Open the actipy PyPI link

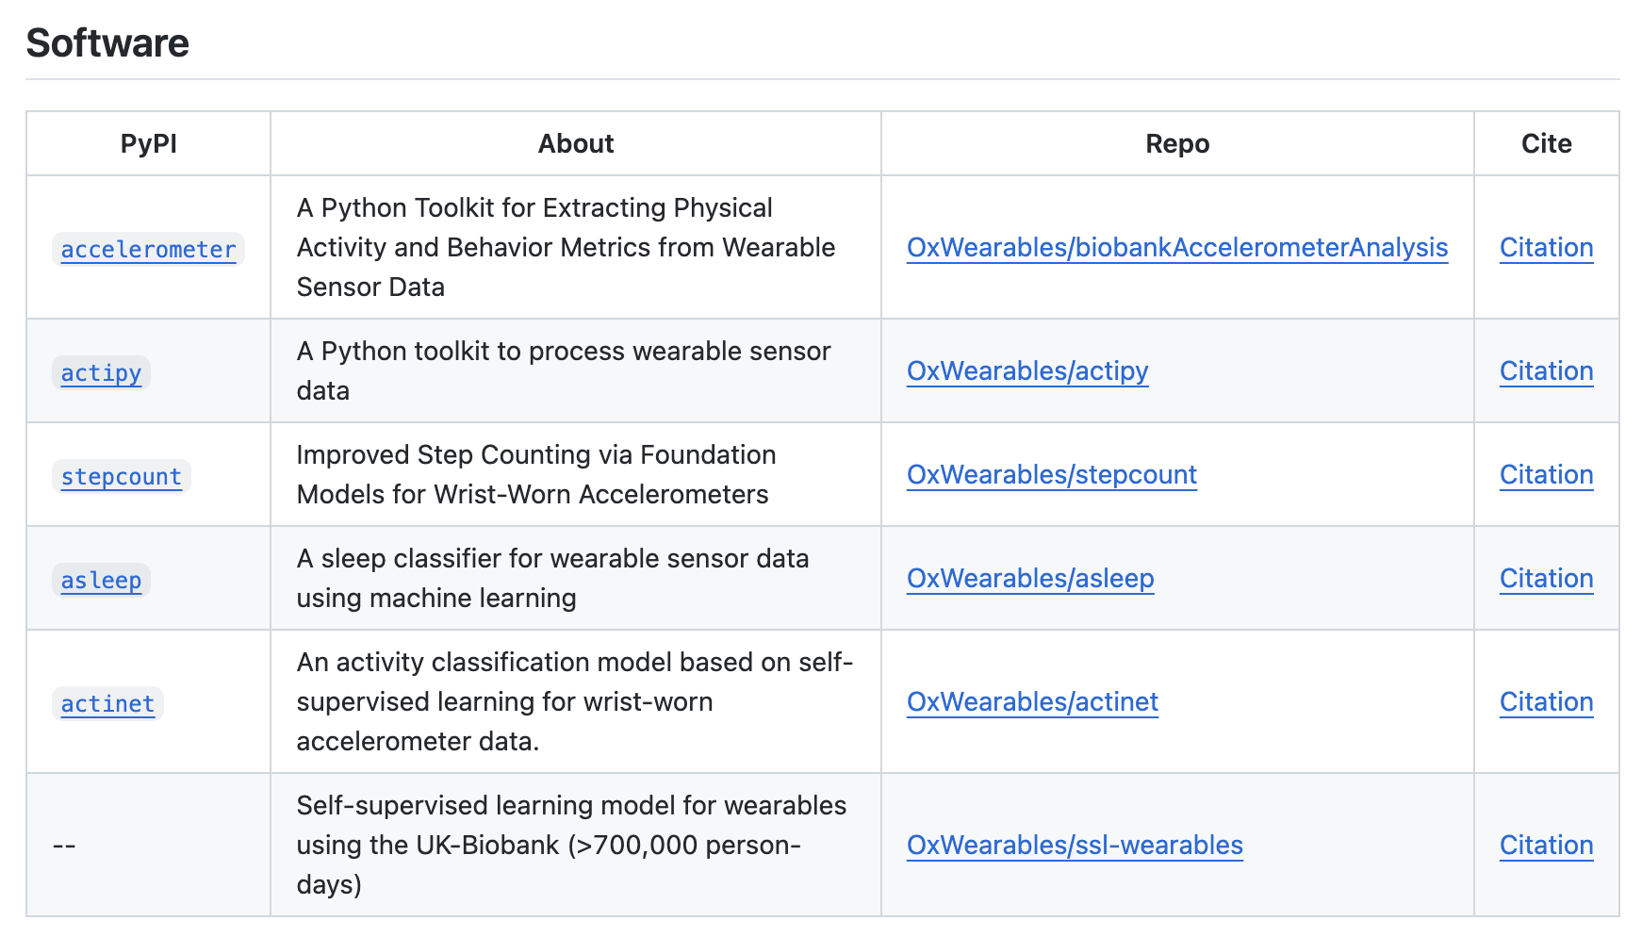click(x=101, y=373)
